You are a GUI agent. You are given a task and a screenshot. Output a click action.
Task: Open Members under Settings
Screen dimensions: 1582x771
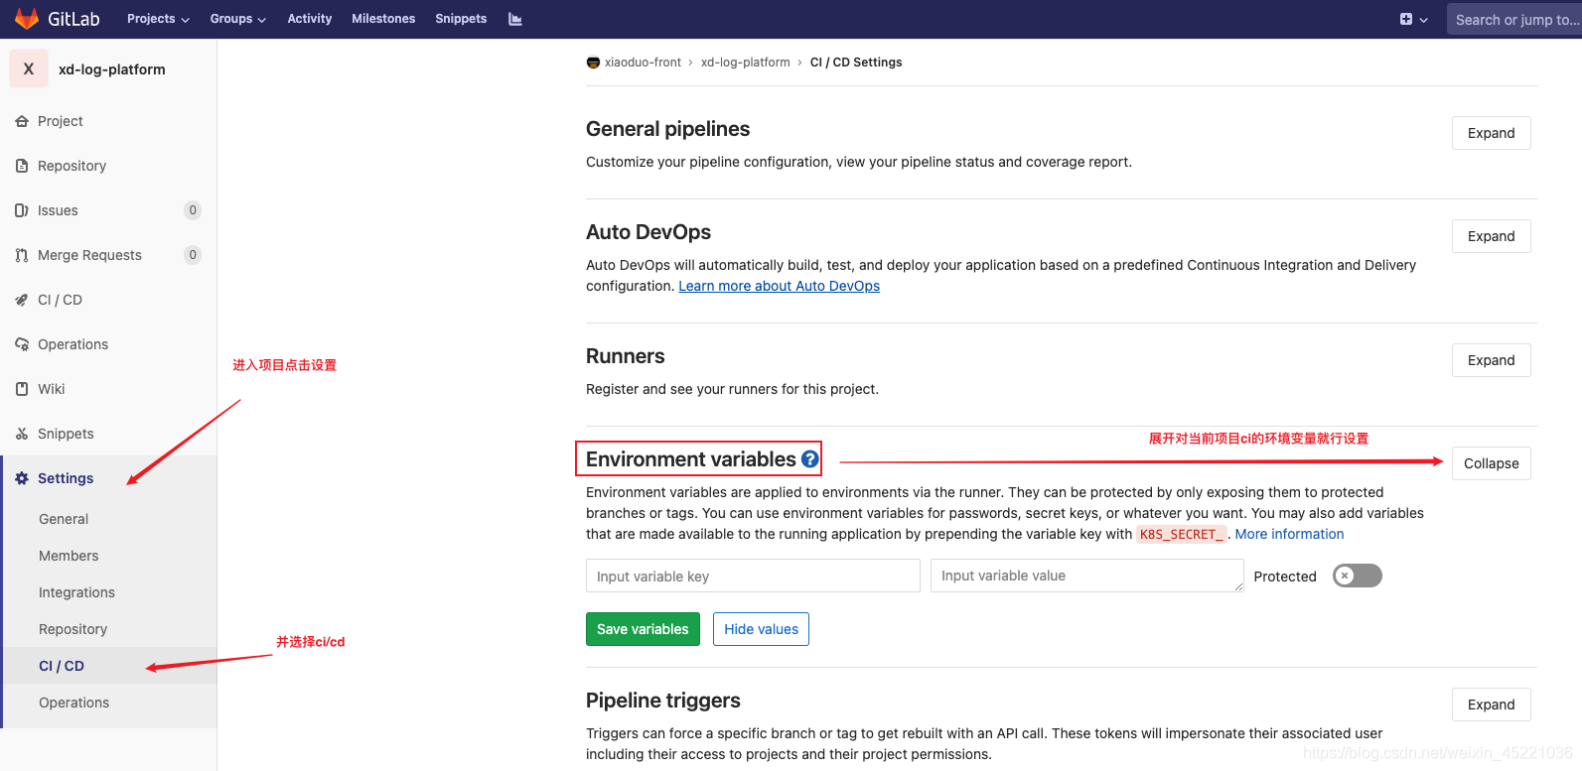(x=69, y=556)
